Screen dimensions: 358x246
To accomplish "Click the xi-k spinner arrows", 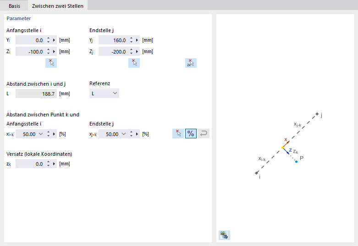I will coord(48,134).
